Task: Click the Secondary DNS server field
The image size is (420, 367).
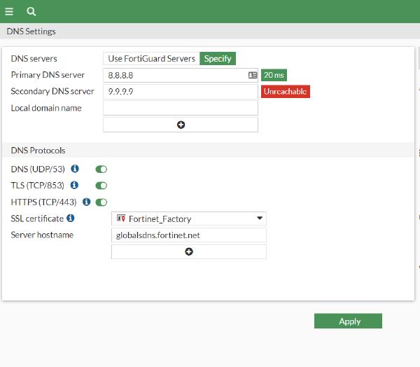Action: point(181,92)
